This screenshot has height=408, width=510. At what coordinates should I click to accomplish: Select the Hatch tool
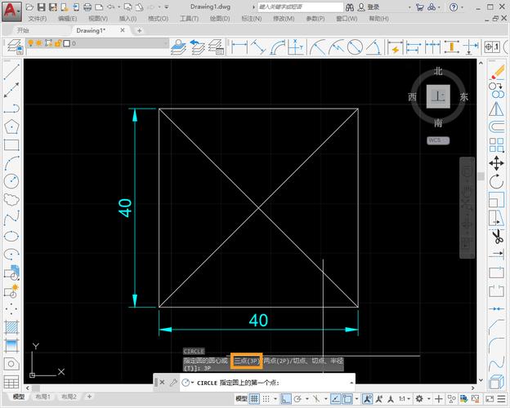click(x=11, y=327)
